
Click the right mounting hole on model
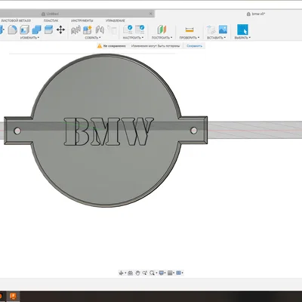pos(194,131)
